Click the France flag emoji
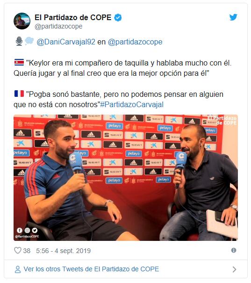 (x=19, y=94)
